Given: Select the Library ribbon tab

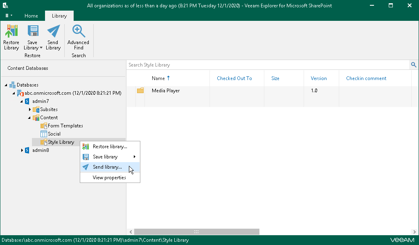Looking at the screenshot, I should (x=59, y=16).
